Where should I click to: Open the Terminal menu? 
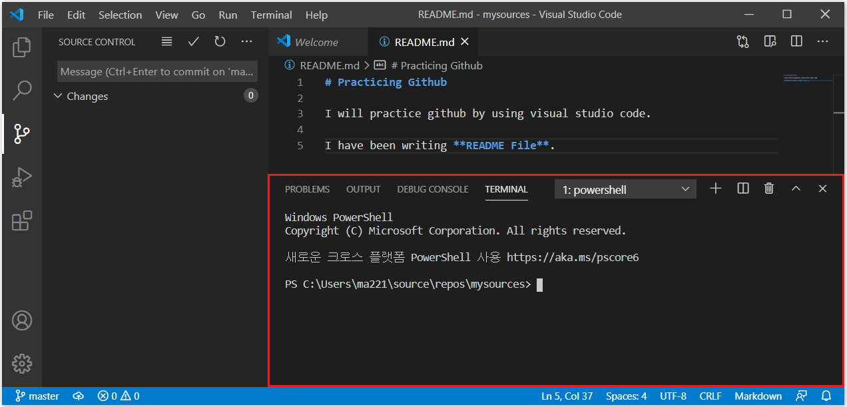point(271,15)
